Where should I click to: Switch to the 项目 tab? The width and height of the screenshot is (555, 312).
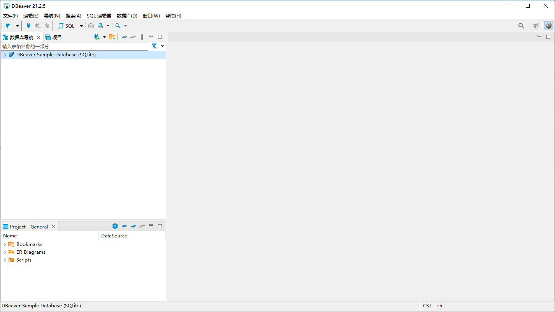click(x=57, y=37)
